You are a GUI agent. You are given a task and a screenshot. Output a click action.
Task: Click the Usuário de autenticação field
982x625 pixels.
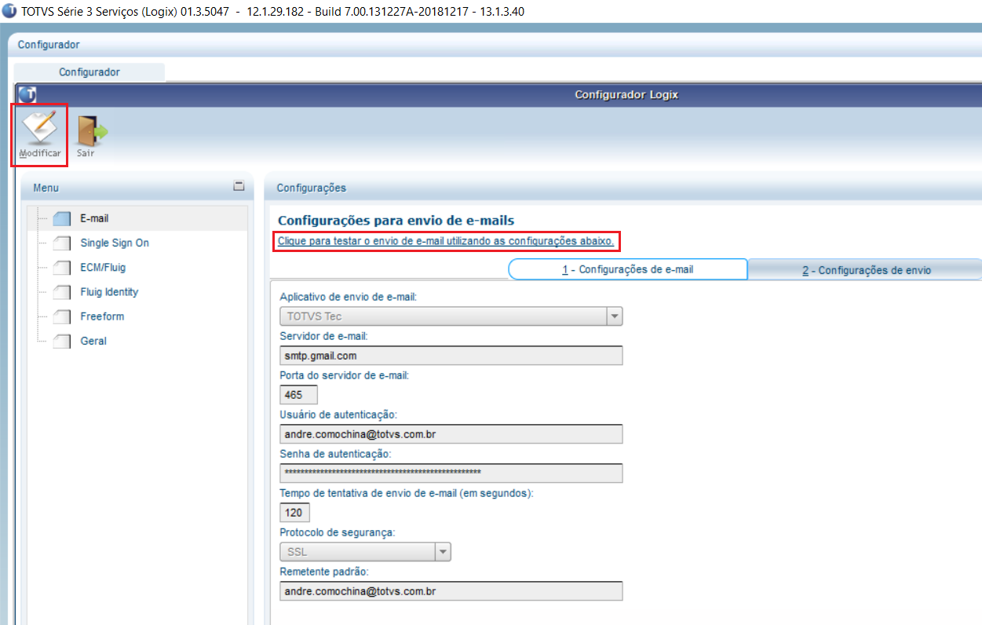451,434
